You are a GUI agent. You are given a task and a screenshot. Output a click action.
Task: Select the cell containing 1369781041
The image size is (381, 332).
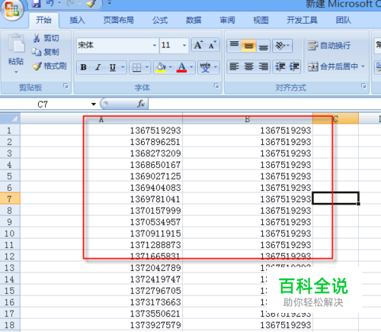[x=101, y=199]
